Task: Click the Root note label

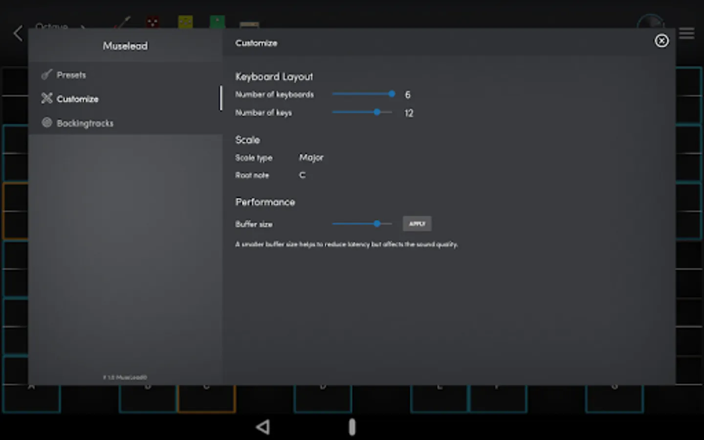Action: 252,175
